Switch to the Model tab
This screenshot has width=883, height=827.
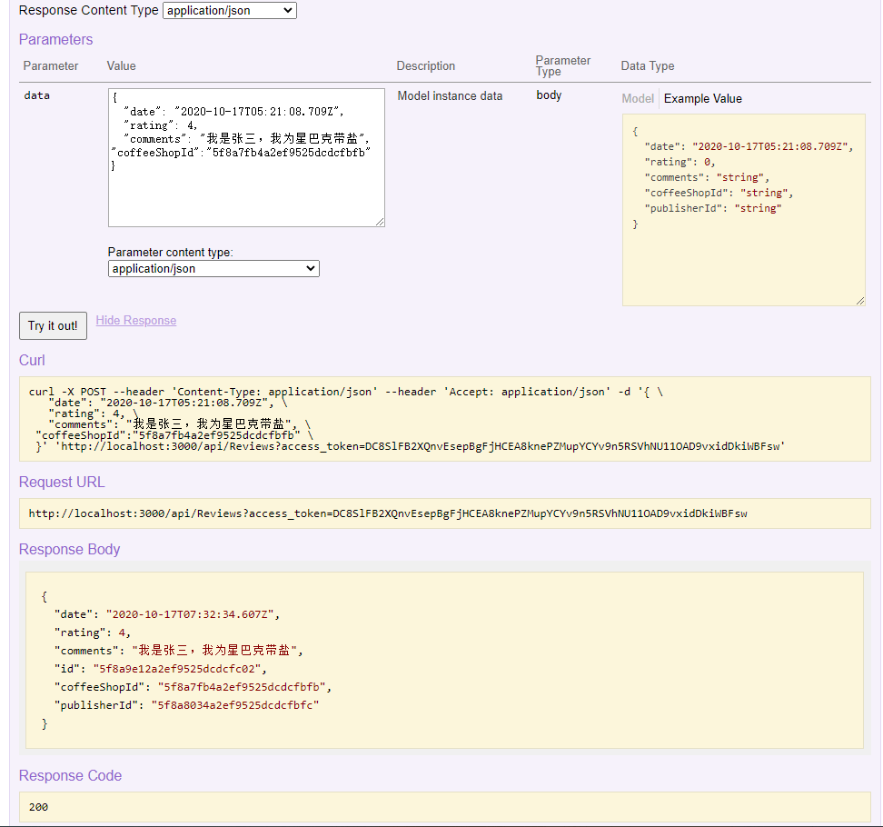click(x=638, y=98)
